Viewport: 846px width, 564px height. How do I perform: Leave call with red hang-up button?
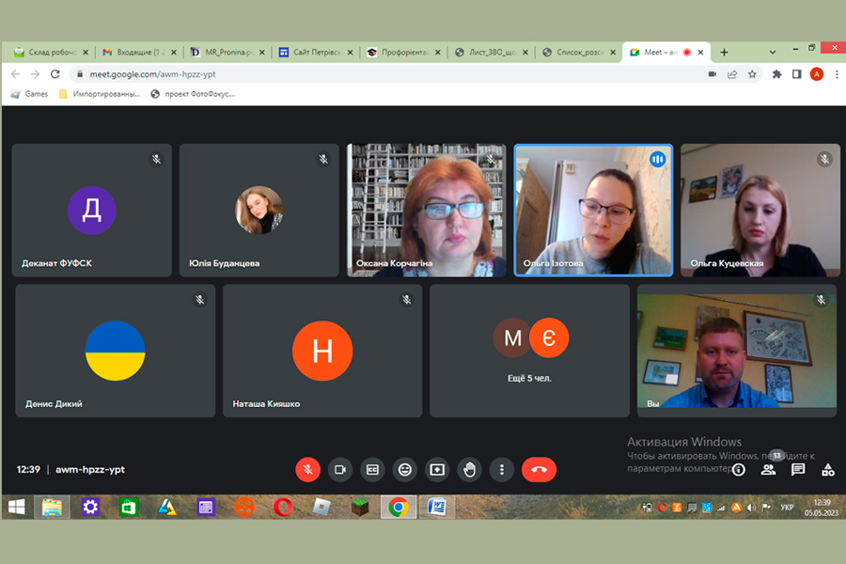click(x=539, y=470)
